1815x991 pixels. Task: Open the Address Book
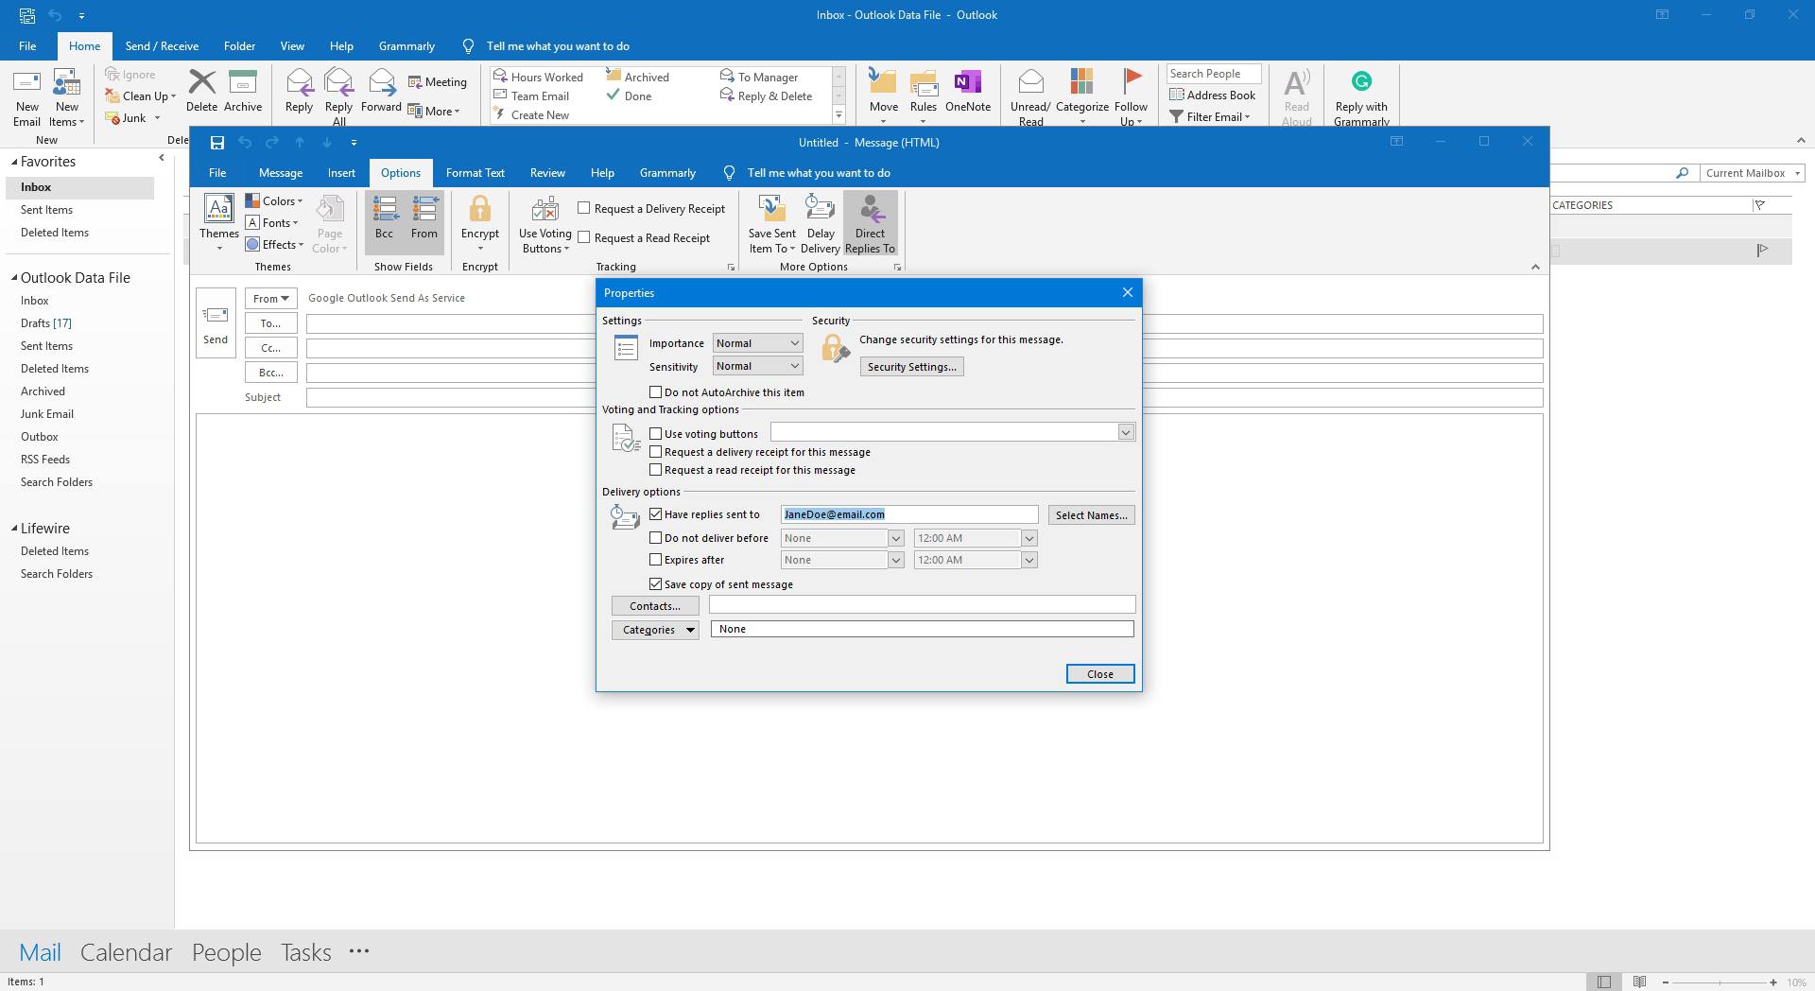coord(1213,95)
